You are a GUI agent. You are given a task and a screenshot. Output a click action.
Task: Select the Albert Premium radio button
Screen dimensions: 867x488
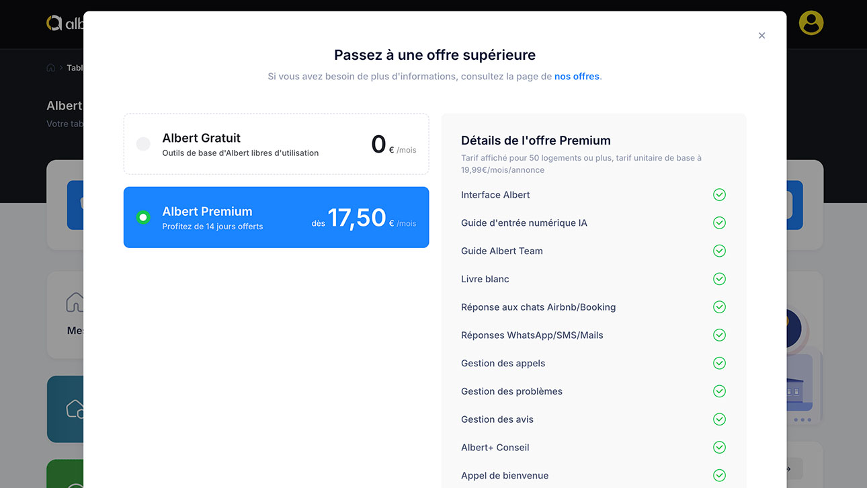pos(143,217)
